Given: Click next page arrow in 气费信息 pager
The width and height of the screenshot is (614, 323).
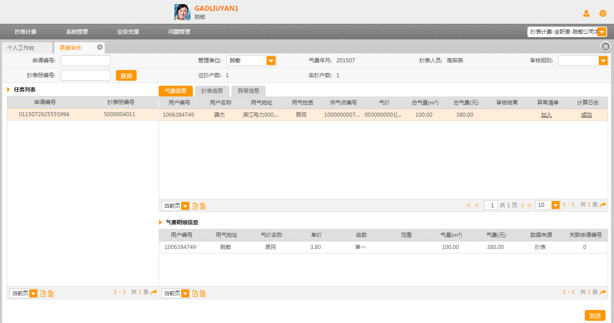Looking at the screenshot, I should [x=522, y=205].
